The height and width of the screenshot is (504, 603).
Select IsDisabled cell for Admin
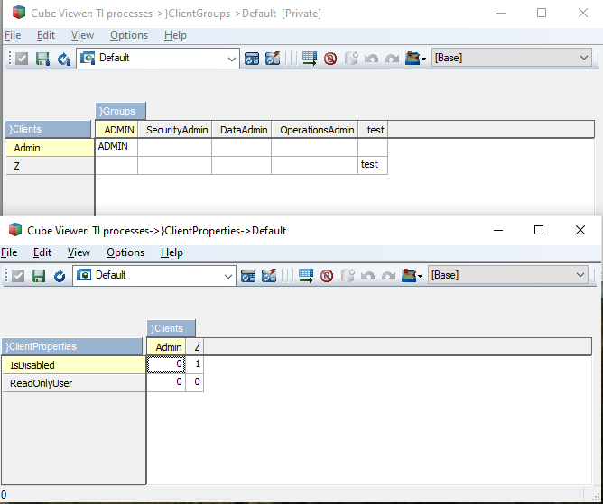pyautogui.click(x=167, y=365)
